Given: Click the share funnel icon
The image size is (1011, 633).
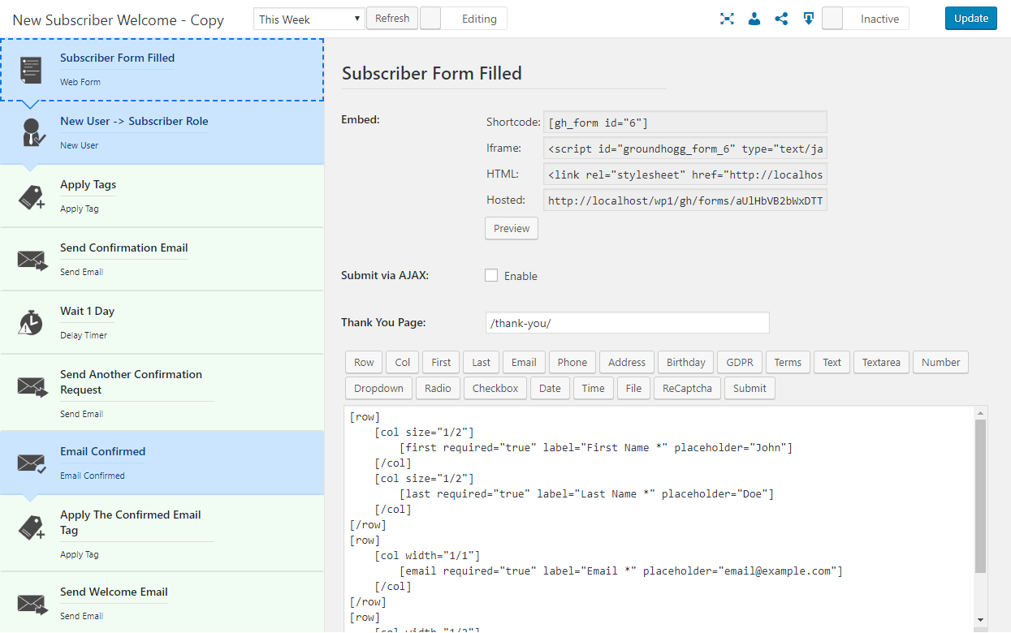Looking at the screenshot, I should (781, 19).
